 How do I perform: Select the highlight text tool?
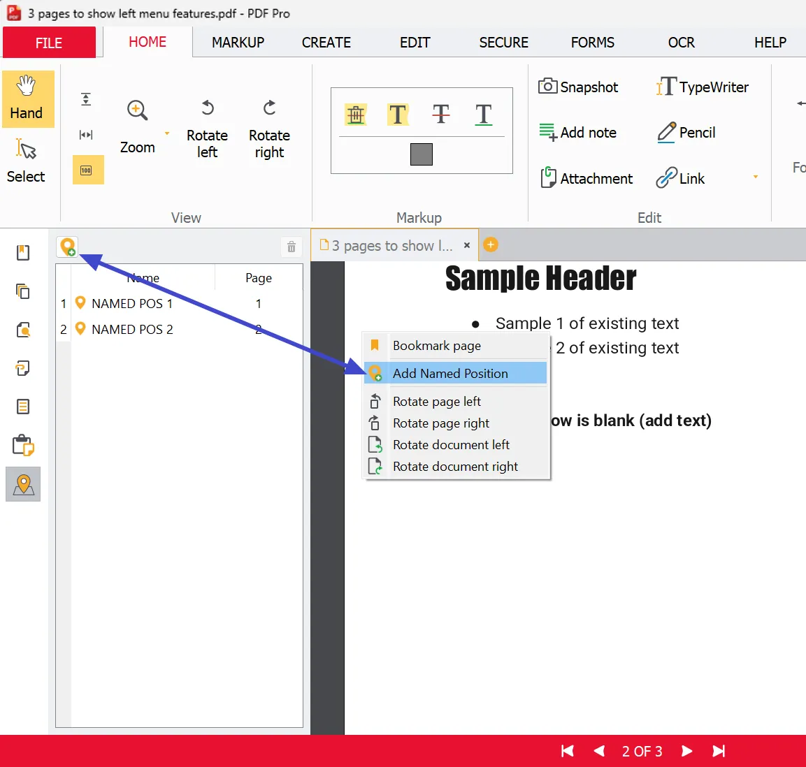397,114
